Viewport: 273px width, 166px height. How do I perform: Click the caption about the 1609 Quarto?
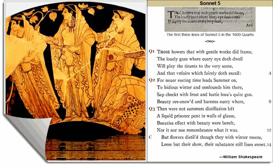pos(210,34)
